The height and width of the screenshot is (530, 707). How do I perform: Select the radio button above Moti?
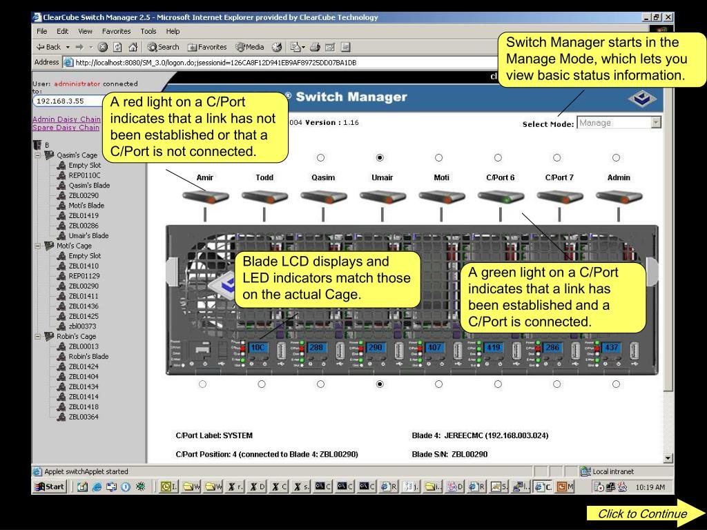438,158
